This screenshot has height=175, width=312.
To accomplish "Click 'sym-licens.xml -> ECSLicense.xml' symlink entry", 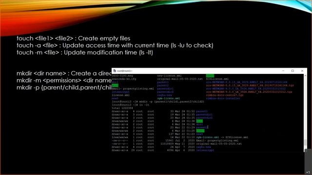I will coord(222,137).
